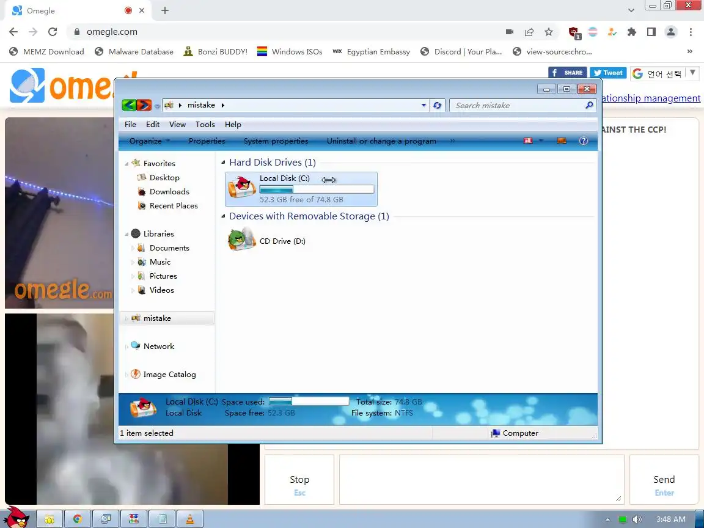The width and height of the screenshot is (704, 528).
Task: Click the search magnifier in Search mistake box
Action: click(x=589, y=105)
